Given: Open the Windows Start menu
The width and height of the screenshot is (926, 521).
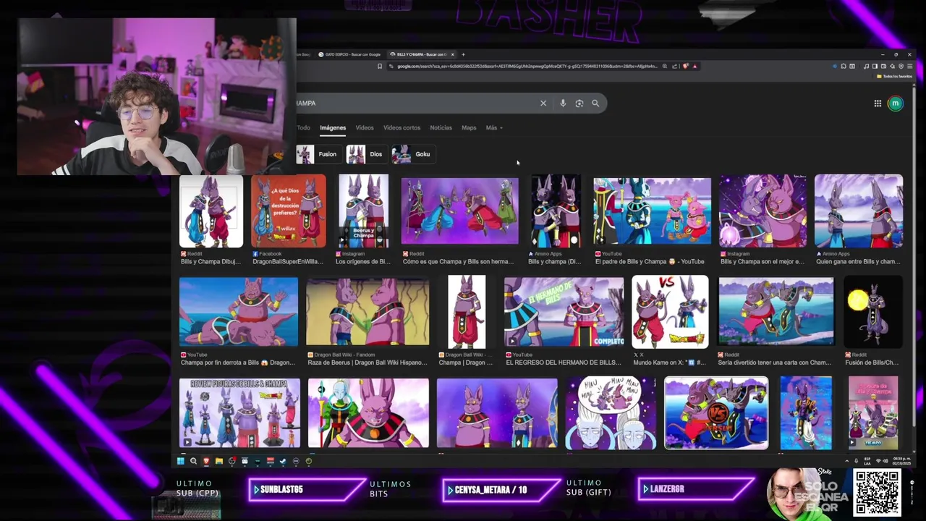Looking at the screenshot, I should coord(181,461).
